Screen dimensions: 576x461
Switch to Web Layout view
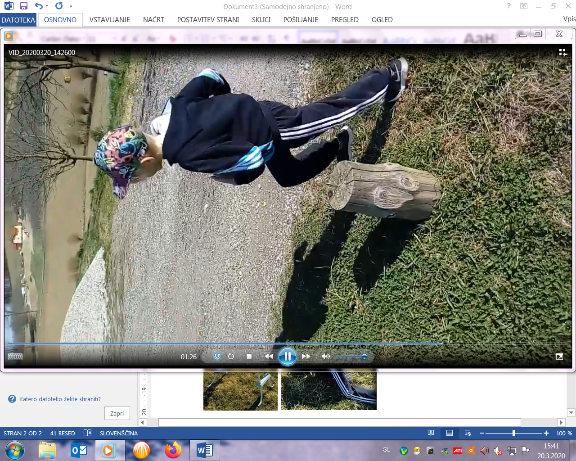[x=468, y=433]
